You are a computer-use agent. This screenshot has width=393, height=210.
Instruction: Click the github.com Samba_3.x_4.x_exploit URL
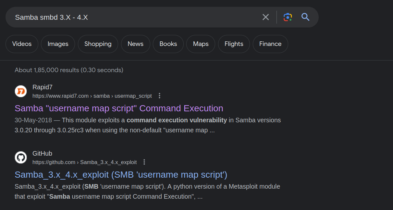pyautogui.click(x=85, y=162)
